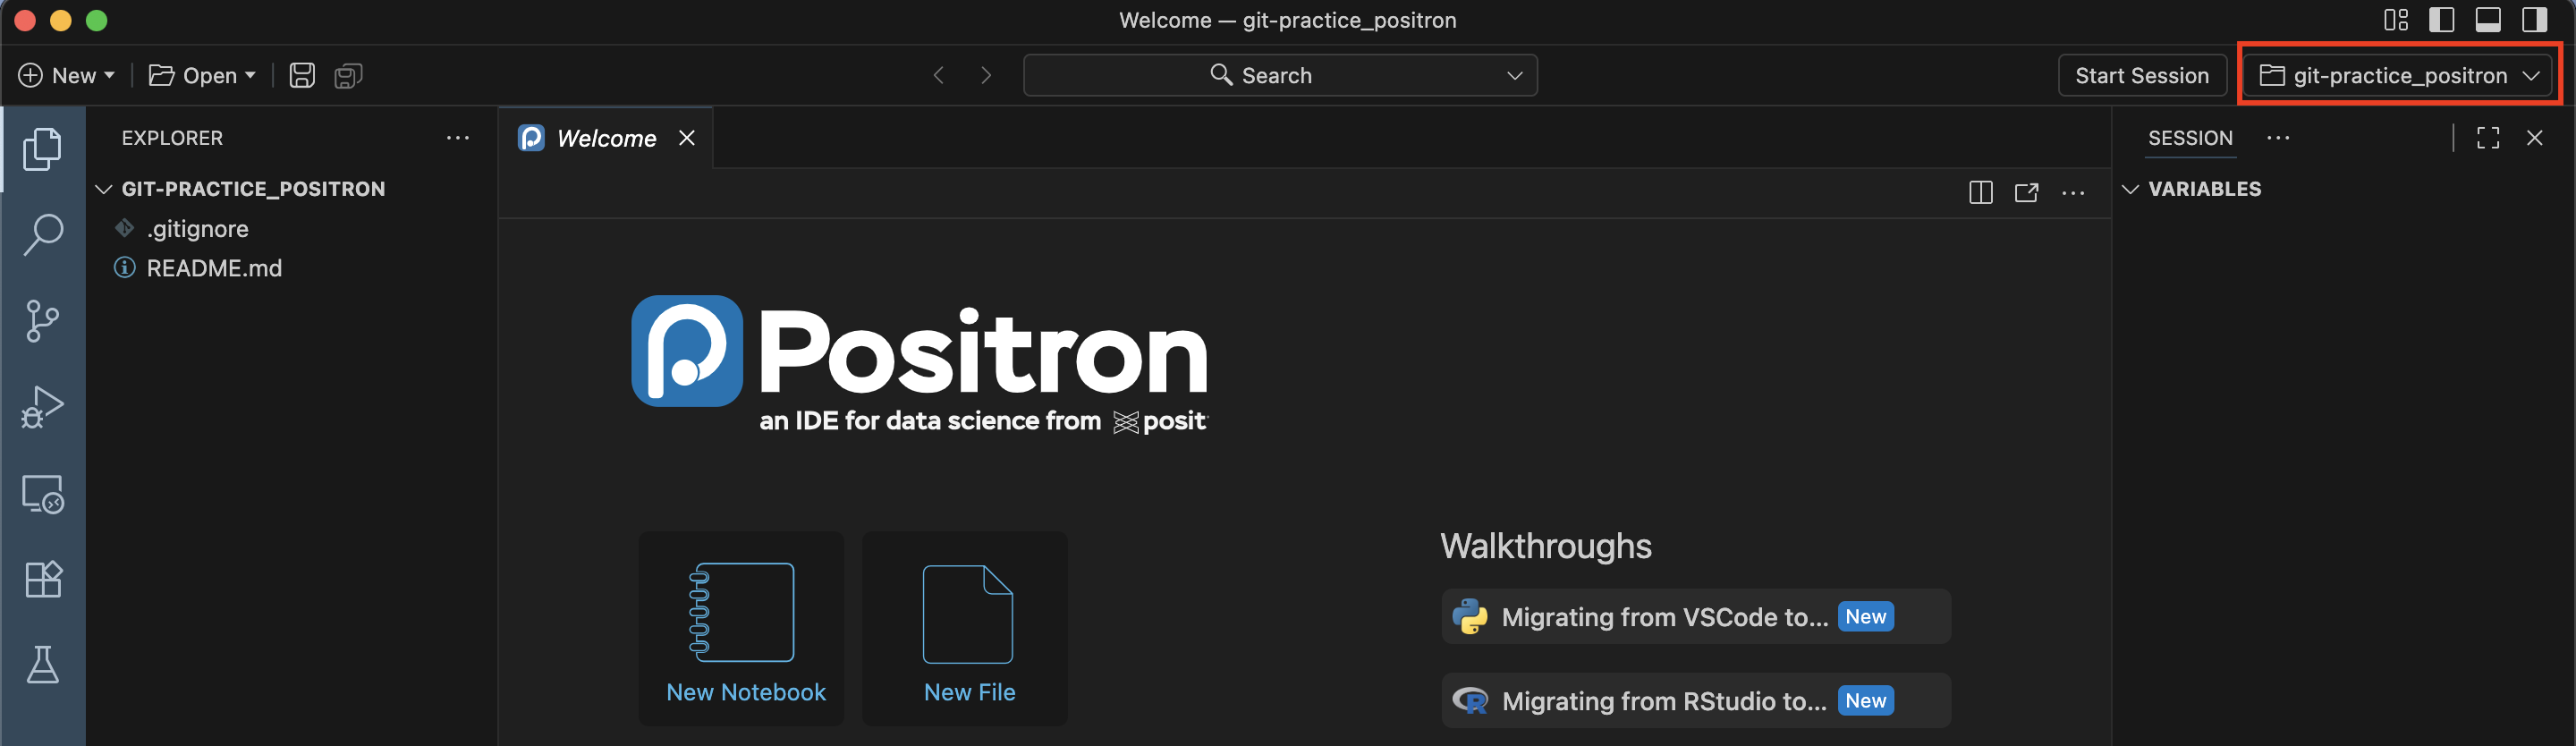Open Migrating from RStudio walkthrough
This screenshot has height=746, width=2576.
1695,701
